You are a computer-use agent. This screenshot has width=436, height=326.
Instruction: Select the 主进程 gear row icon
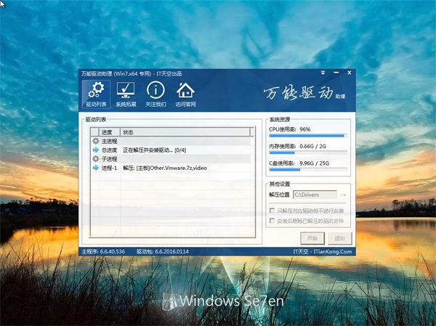tap(95, 141)
